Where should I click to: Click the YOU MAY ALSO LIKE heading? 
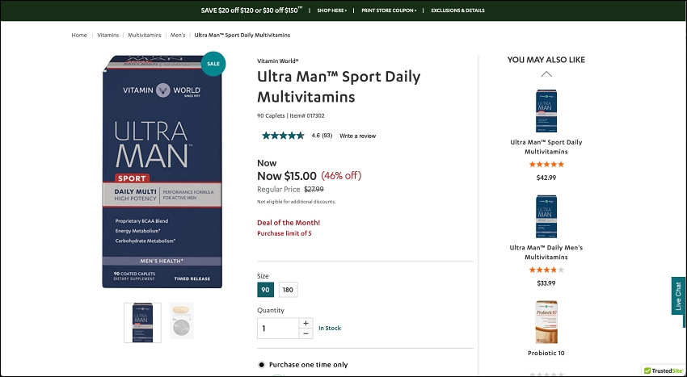coord(546,60)
